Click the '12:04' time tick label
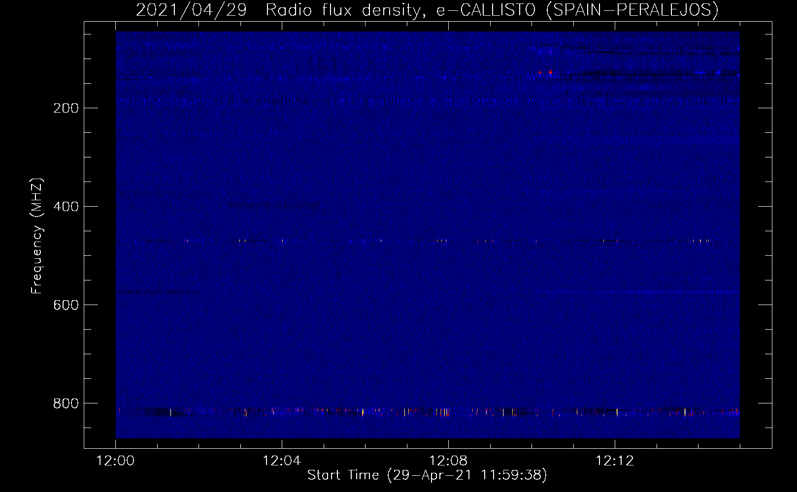 (282, 461)
